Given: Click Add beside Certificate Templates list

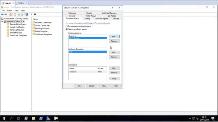Looking at the screenshot, I should pos(114,53).
